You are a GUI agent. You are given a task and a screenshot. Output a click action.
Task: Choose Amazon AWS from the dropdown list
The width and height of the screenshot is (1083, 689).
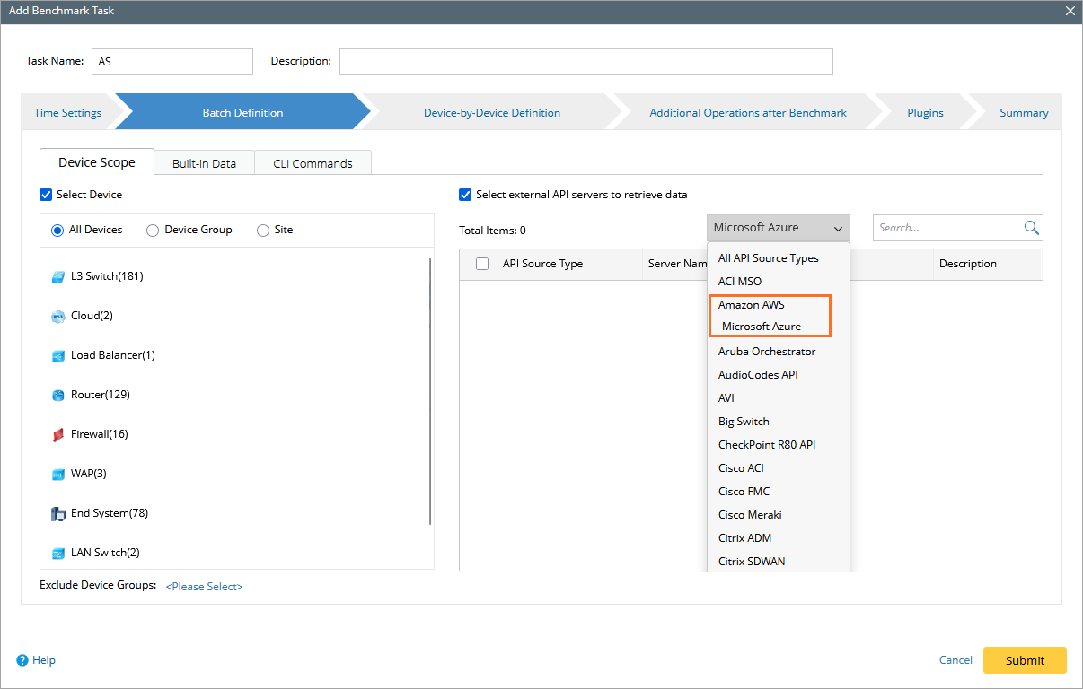point(751,305)
